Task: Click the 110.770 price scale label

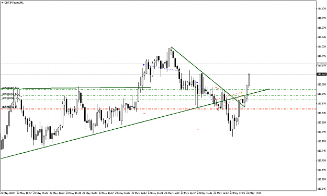Action: (x=321, y=142)
